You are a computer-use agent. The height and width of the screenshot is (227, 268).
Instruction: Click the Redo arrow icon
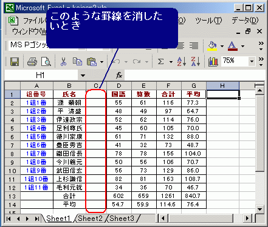137,62
